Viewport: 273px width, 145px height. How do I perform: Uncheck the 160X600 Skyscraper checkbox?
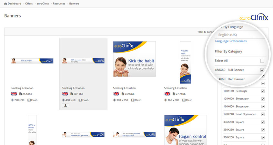pyautogui.click(x=263, y=107)
